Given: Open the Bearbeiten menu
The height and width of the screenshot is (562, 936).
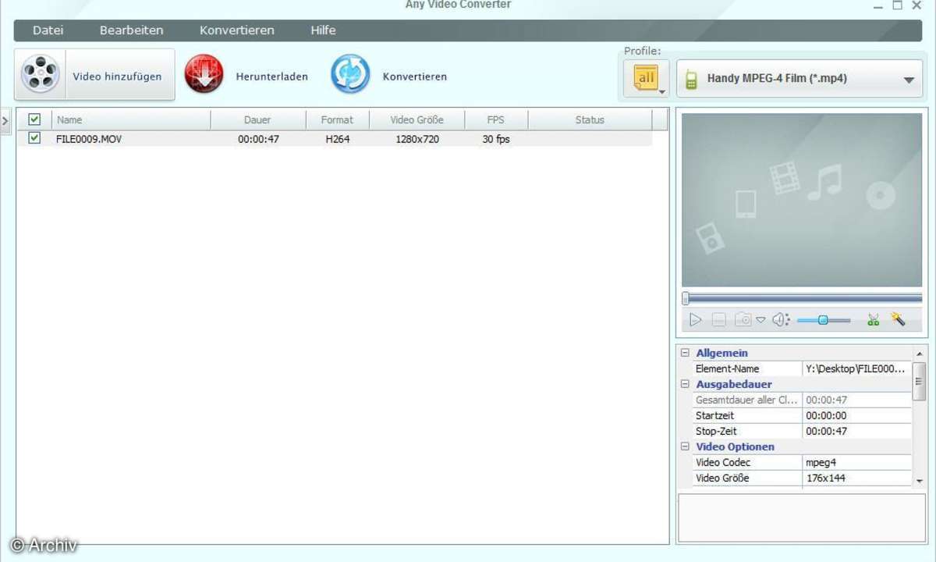Looking at the screenshot, I should 131,30.
